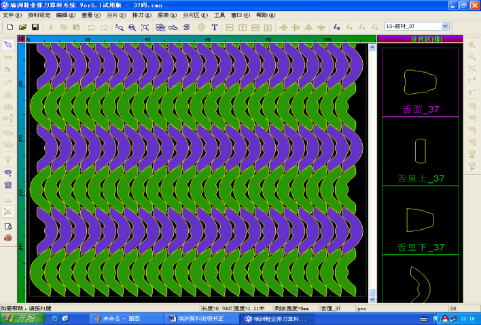481x325 pixels.
Task: Click the Windows 开始 Start button
Action: tap(22, 319)
